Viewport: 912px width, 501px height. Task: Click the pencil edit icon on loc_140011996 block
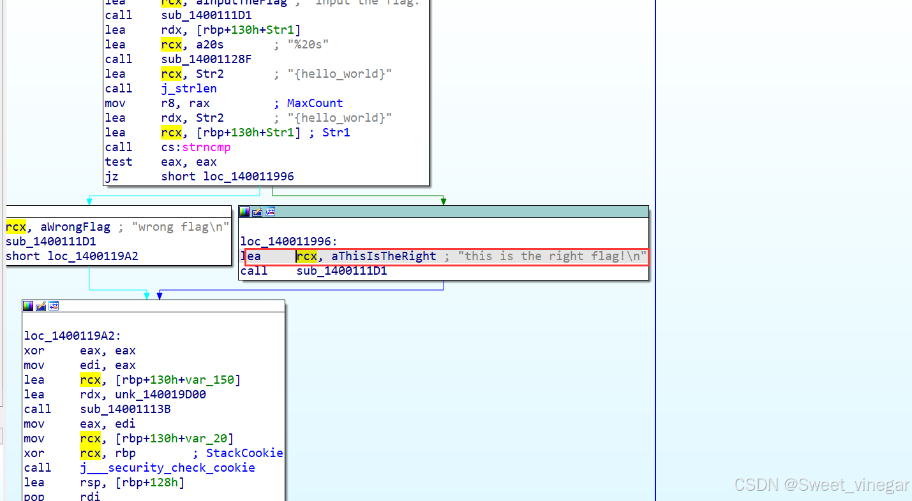[257, 211]
